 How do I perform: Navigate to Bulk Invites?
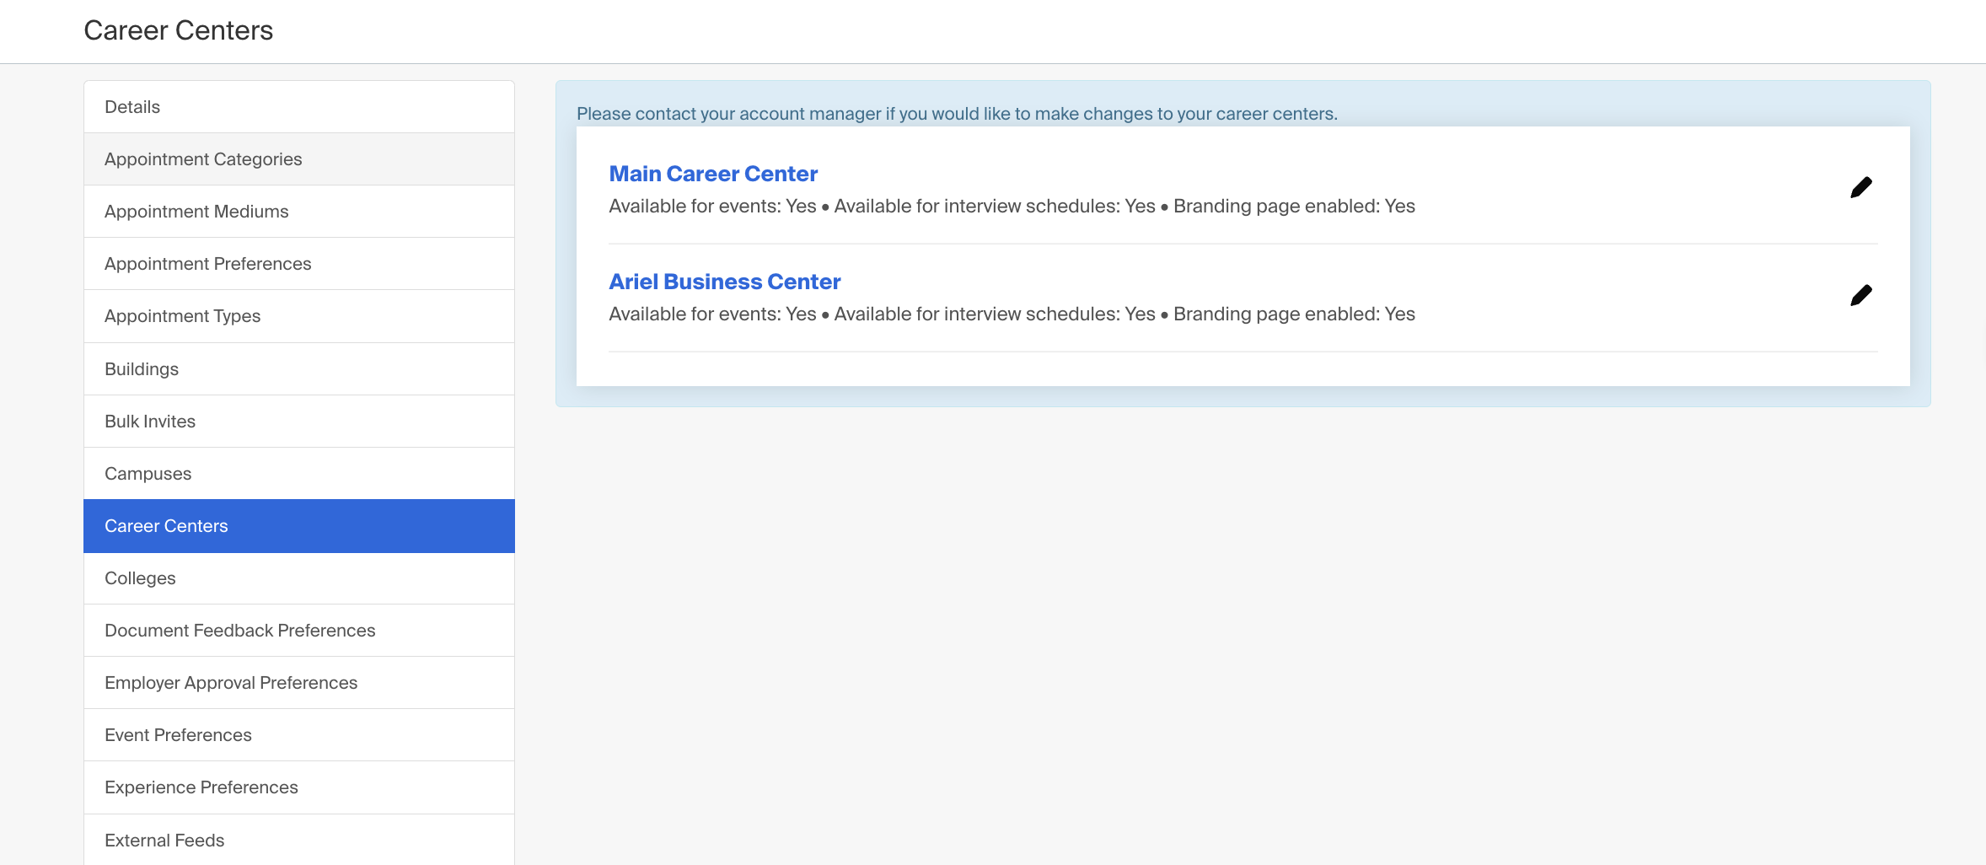tap(150, 421)
